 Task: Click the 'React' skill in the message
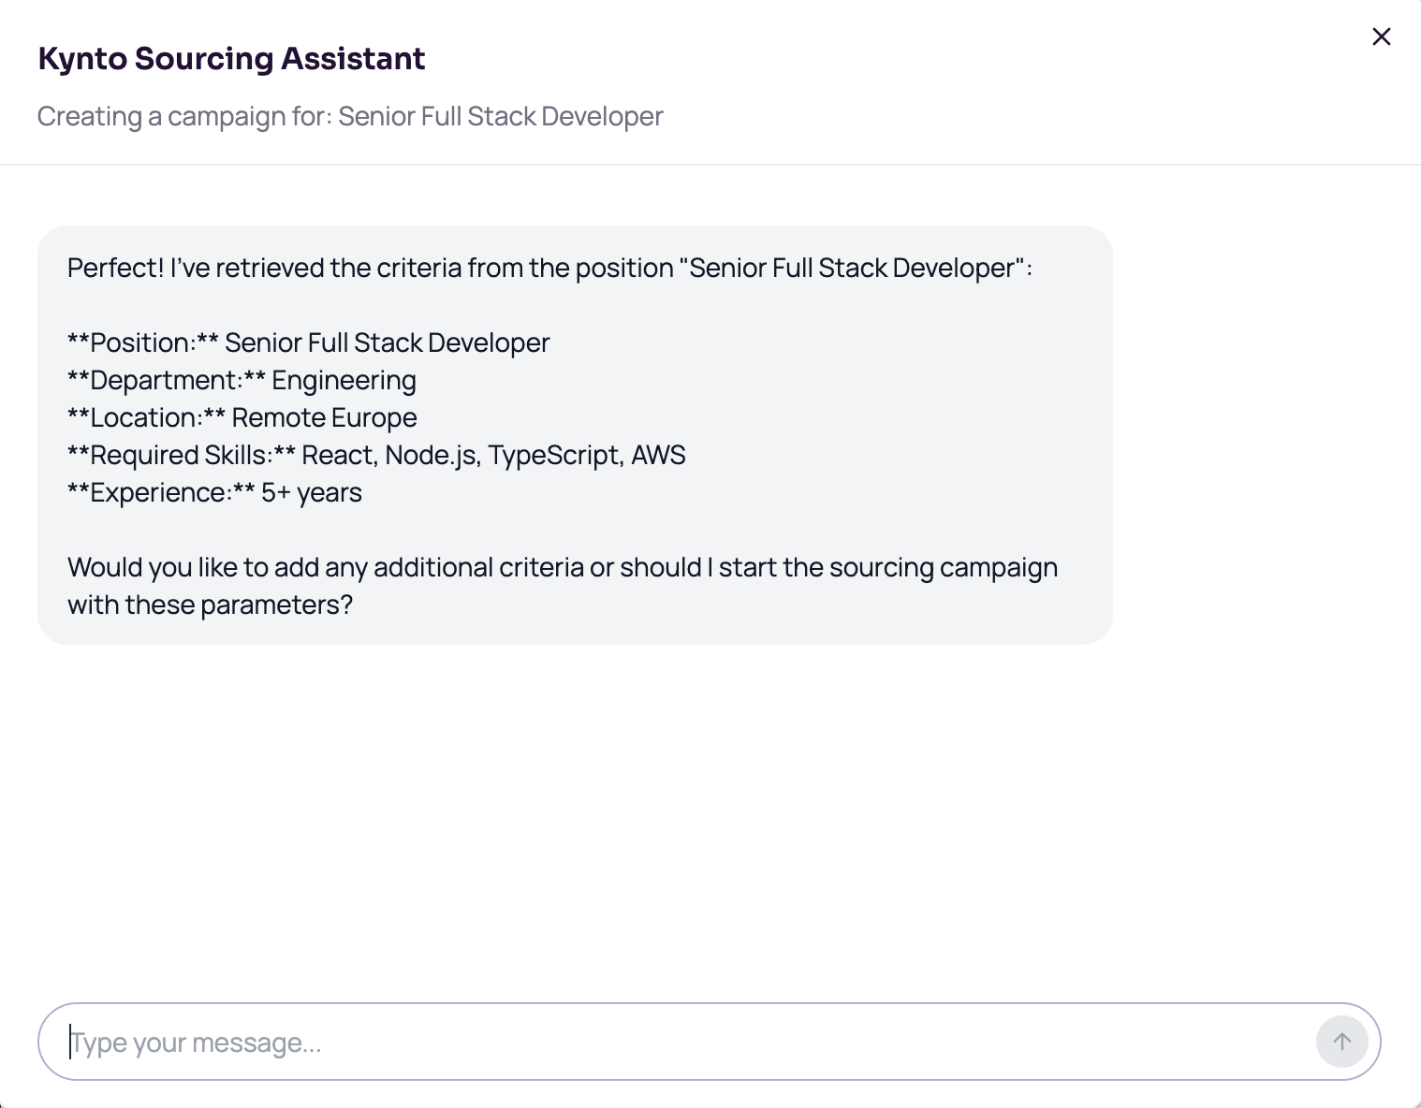coord(337,455)
